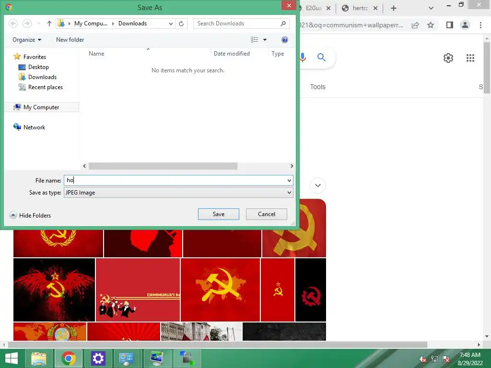
Task: Click the muted volume tray icon
Action: point(423,359)
